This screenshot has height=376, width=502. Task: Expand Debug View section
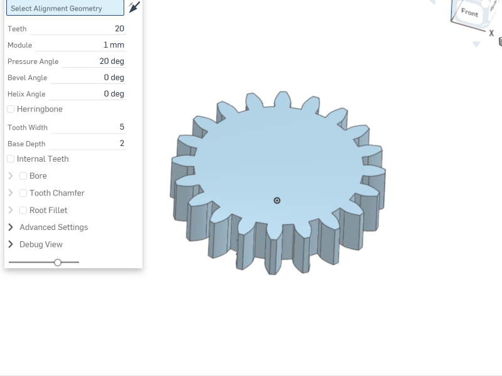pos(11,244)
